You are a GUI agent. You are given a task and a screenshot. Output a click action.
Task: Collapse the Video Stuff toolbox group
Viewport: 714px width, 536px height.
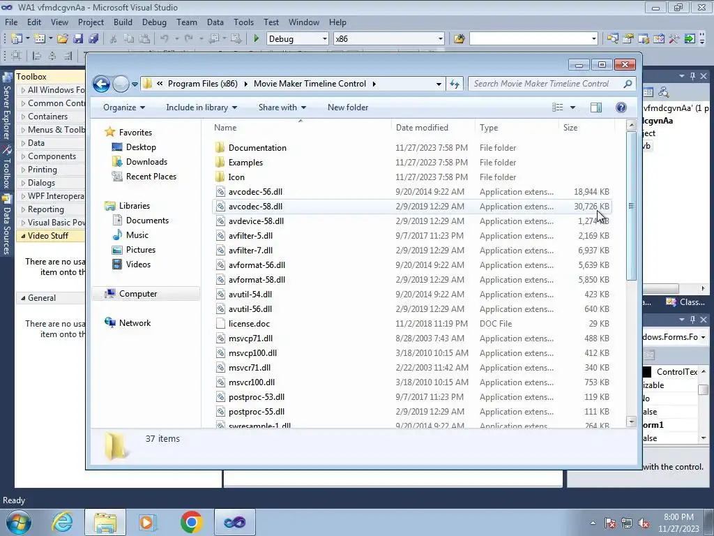23,236
